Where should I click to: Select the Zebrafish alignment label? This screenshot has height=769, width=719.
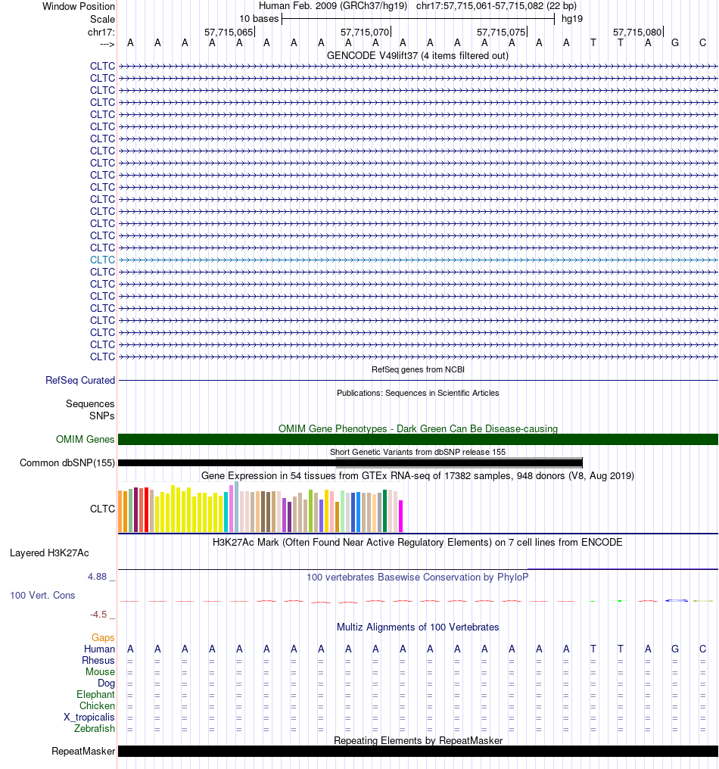pyautogui.click(x=94, y=728)
